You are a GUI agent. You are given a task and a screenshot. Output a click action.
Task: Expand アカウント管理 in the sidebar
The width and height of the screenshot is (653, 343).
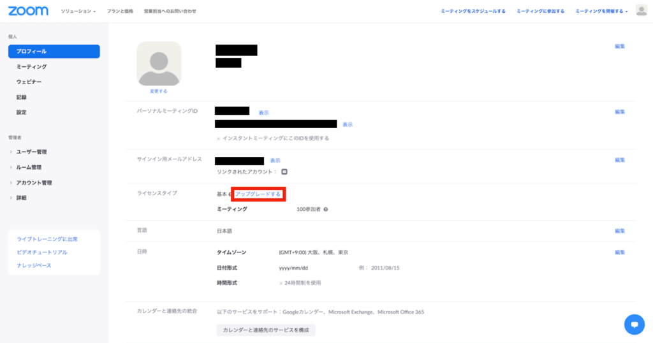[34, 182]
